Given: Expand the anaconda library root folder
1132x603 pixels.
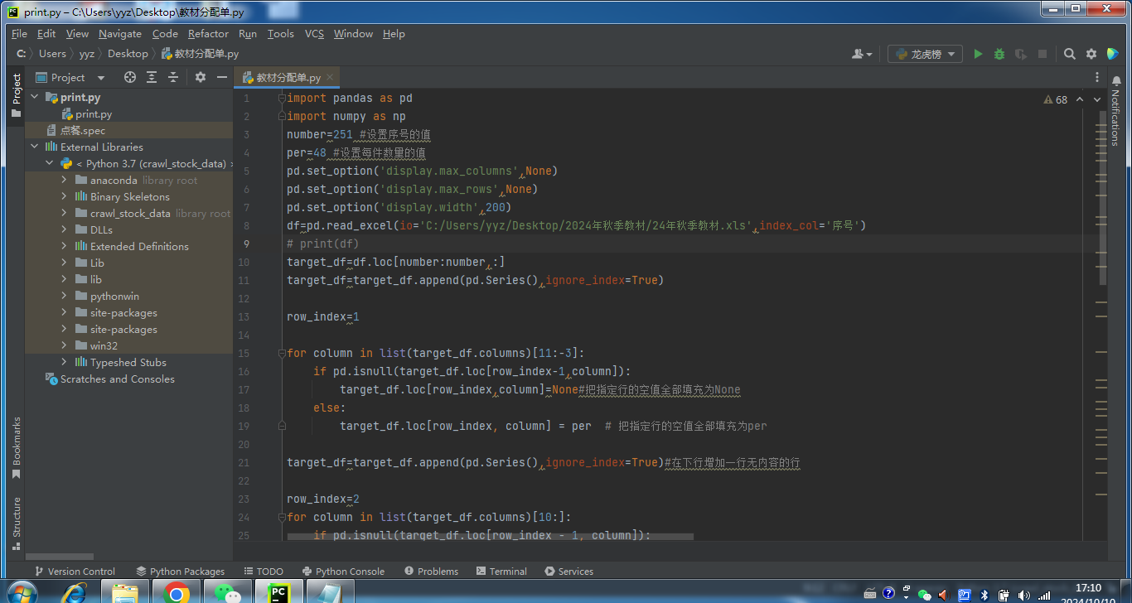Looking at the screenshot, I should click(65, 181).
